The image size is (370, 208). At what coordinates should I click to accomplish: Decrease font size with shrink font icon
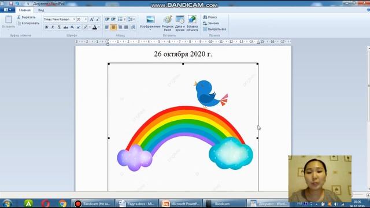coord(98,19)
